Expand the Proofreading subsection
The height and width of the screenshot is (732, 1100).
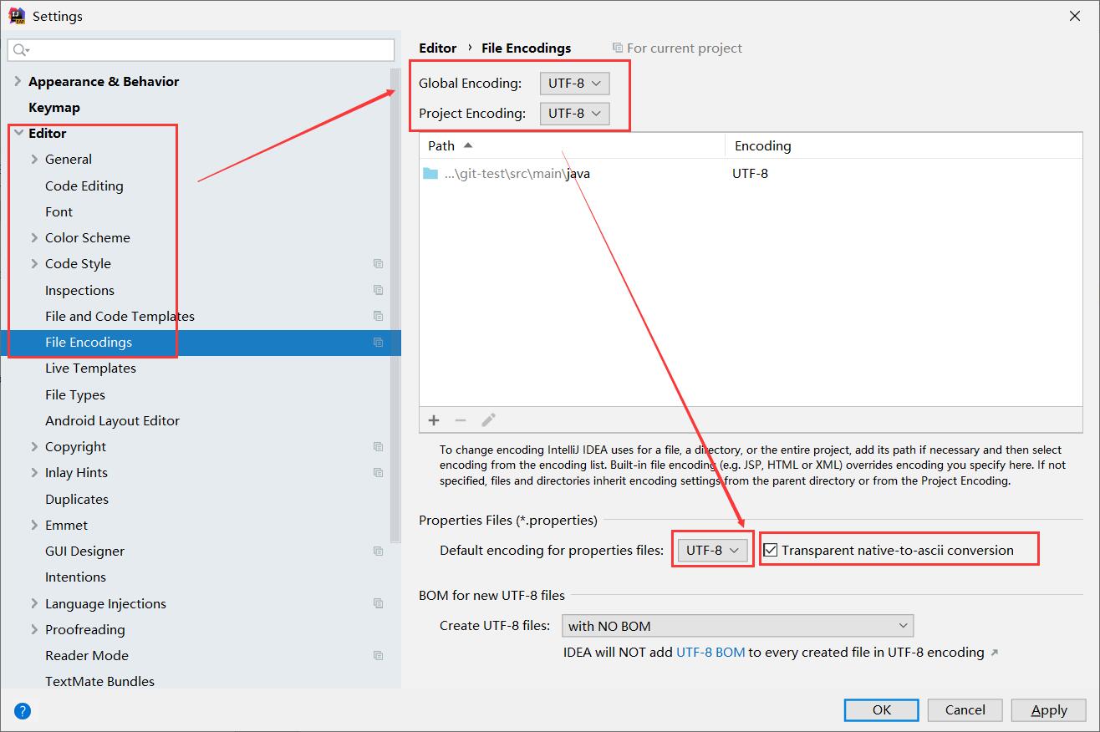(x=34, y=630)
